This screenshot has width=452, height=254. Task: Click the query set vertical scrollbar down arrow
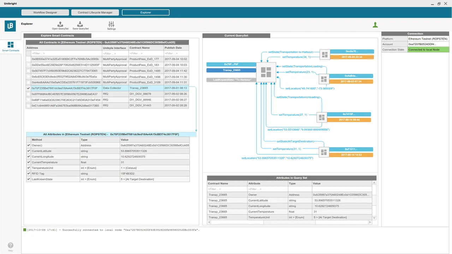point(374,218)
